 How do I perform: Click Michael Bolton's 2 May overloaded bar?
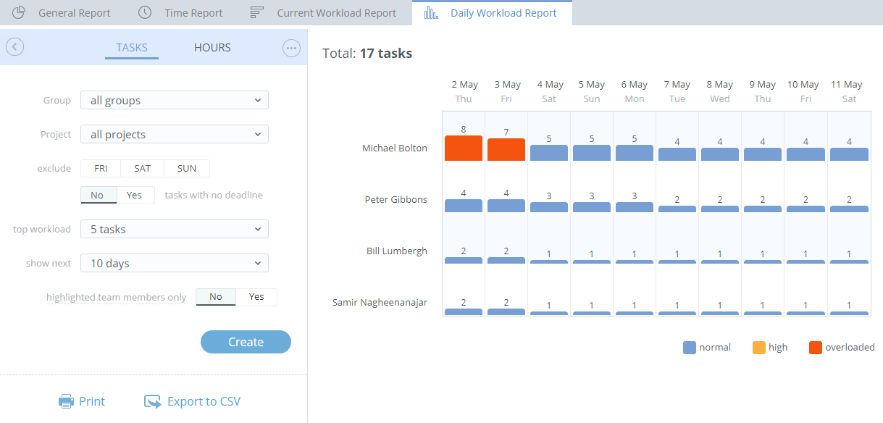[x=464, y=148]
